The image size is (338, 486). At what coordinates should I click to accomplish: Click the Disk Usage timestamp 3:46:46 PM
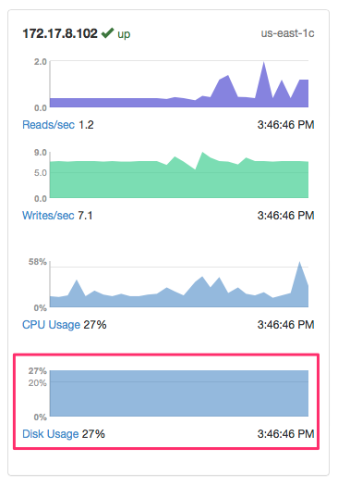tap(285, 434)
